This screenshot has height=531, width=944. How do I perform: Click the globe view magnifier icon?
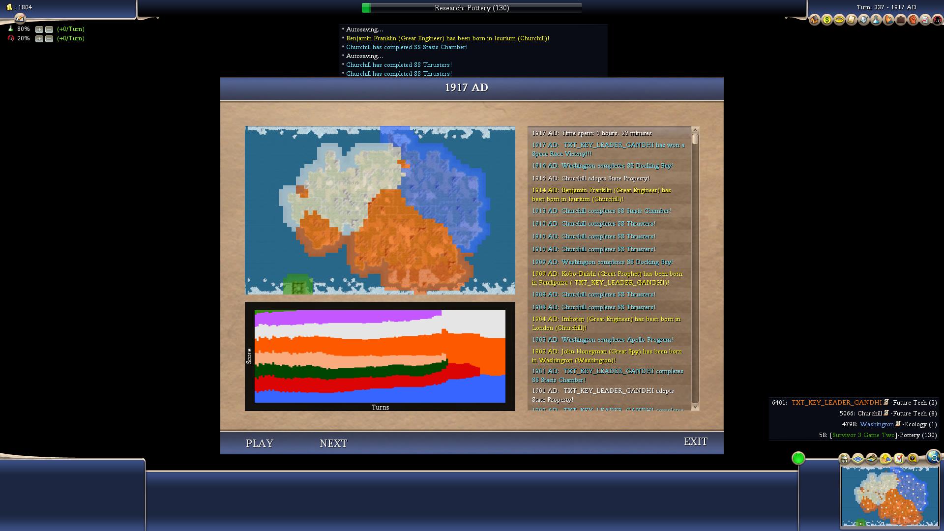click(934, 457)
